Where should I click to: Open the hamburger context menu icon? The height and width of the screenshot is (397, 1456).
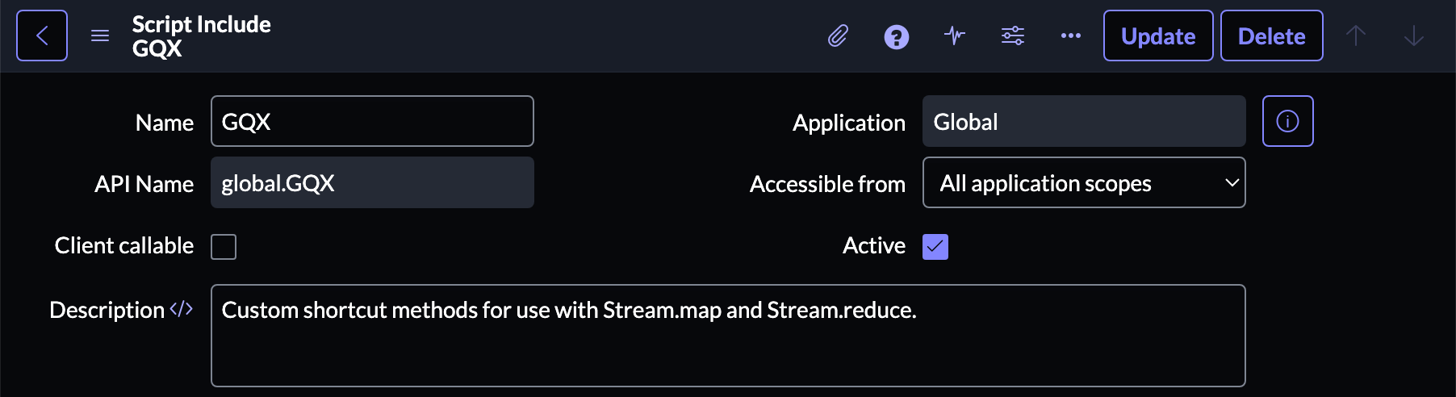tap(100, 36)
